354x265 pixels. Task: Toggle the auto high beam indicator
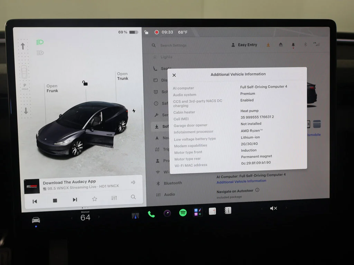40,53
